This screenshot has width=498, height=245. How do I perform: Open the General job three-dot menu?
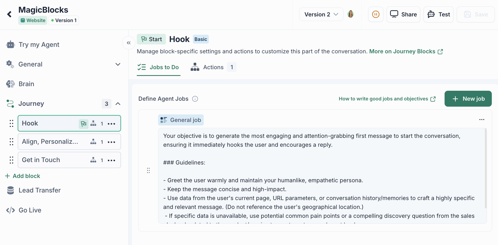[x=482, y=120]
